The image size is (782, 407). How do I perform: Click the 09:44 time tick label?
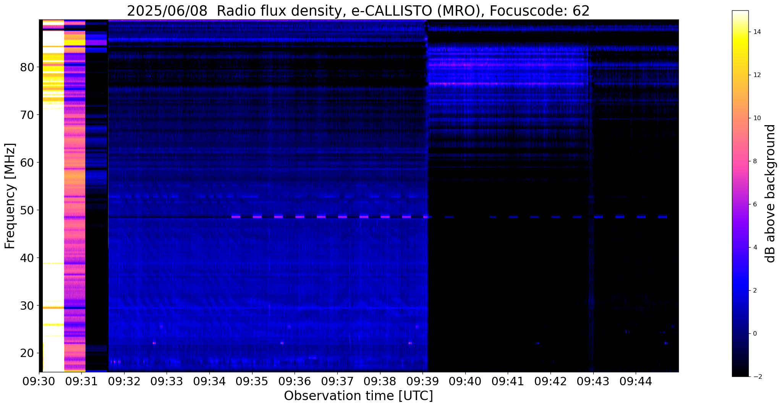636,381
